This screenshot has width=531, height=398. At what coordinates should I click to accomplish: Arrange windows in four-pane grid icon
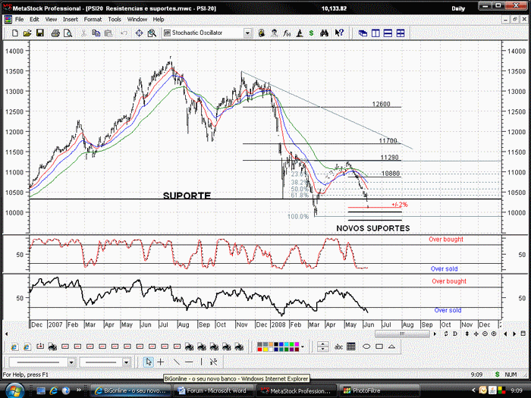[401, 33]
